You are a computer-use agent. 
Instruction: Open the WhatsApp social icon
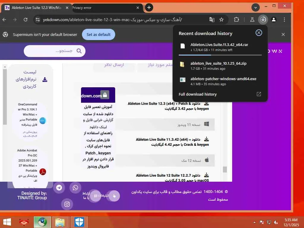click(x=75, y=188)
